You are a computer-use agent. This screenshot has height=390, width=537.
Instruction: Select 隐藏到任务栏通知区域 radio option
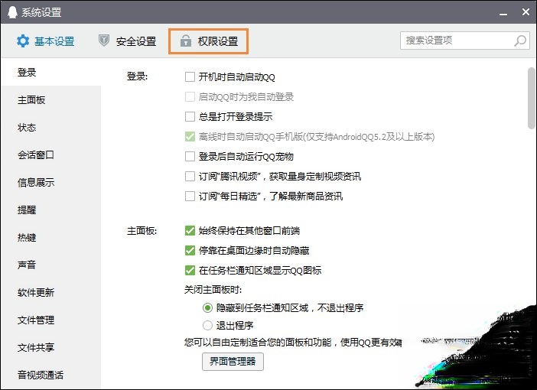[207, 308]
